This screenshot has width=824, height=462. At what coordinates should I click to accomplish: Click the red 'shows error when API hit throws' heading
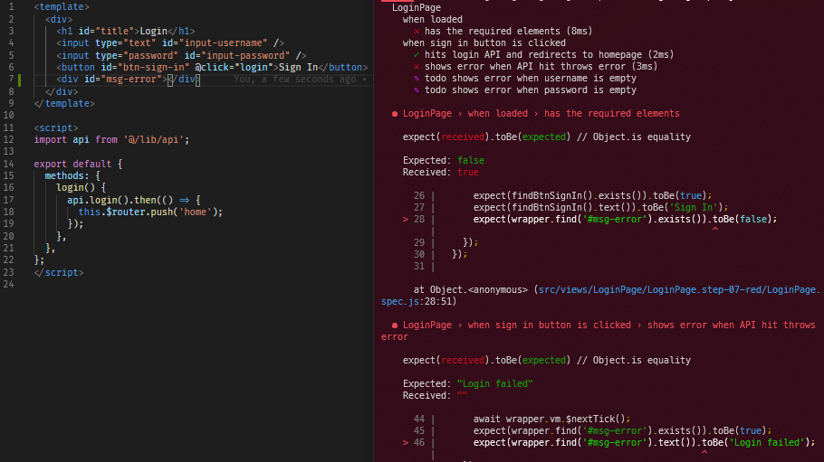click(x=598, y=331)
